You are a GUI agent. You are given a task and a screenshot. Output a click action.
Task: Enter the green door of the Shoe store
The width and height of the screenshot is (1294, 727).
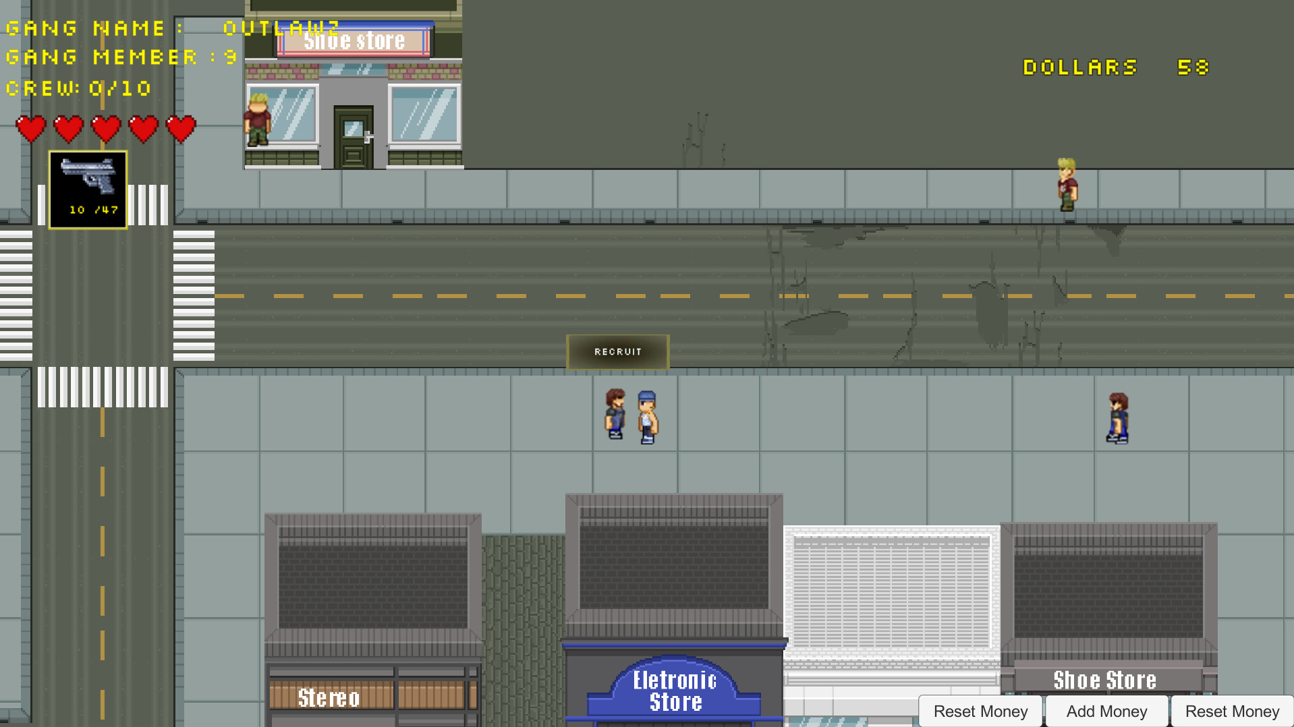pos(353,138)
